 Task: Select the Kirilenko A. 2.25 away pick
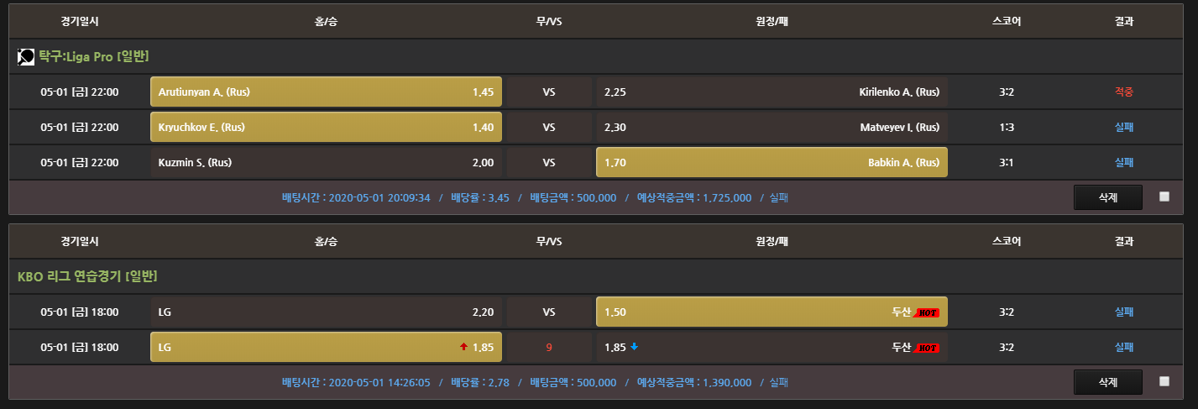pyautogui.click(x=772, y=92)
